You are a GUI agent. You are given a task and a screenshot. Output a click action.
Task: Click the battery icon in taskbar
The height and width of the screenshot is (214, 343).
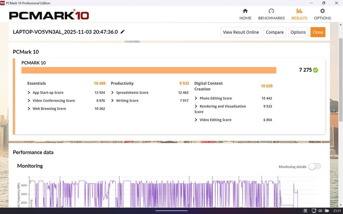(x=327, y=211)
